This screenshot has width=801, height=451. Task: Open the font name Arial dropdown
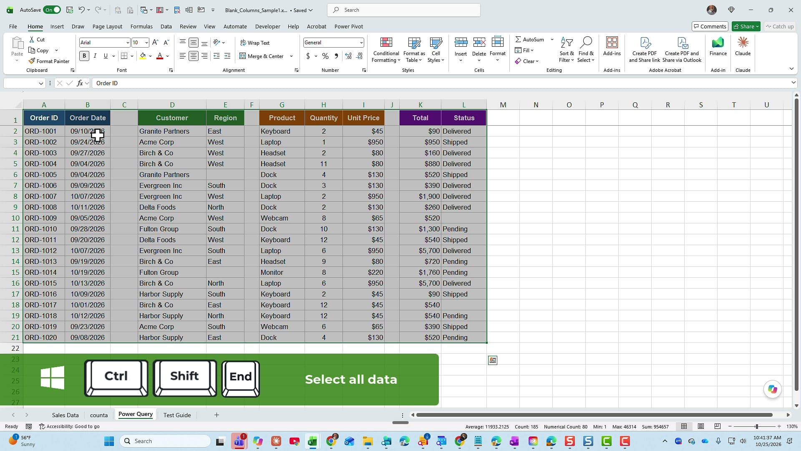128,43
